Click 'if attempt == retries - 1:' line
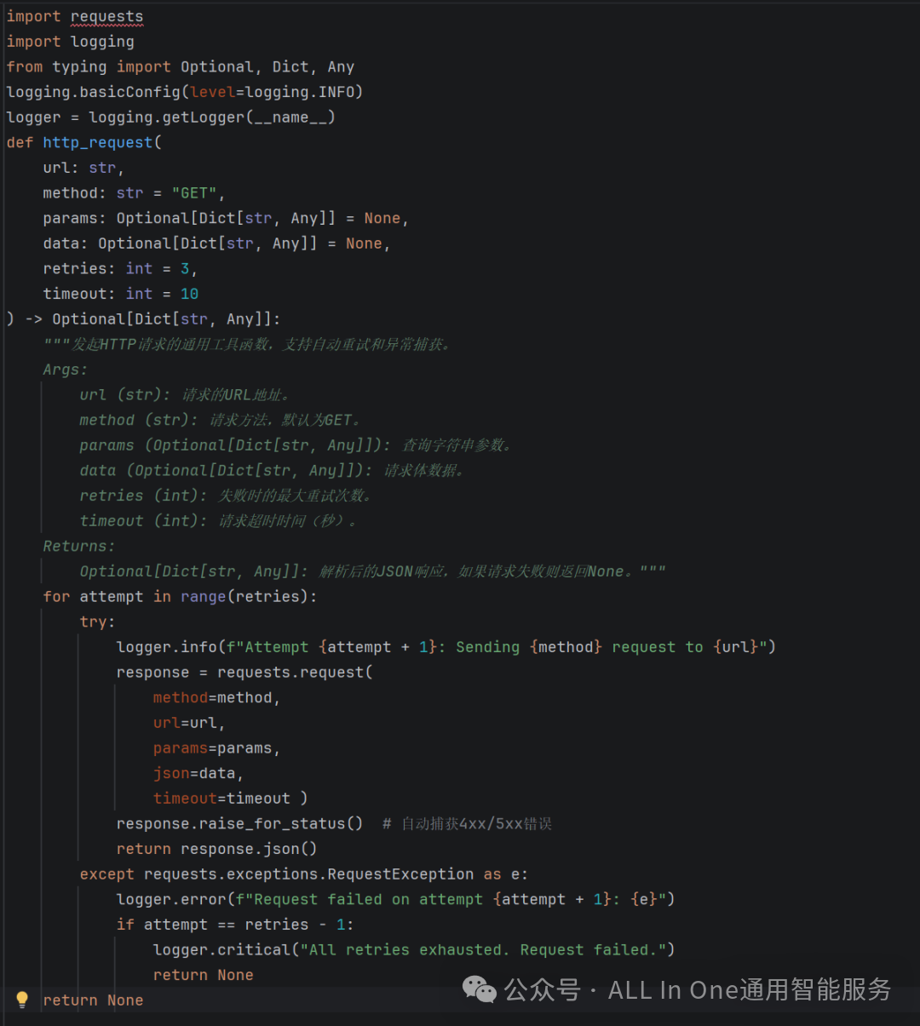The height and width of the screenshot is (1026, 920). click(x=235, y=925)
